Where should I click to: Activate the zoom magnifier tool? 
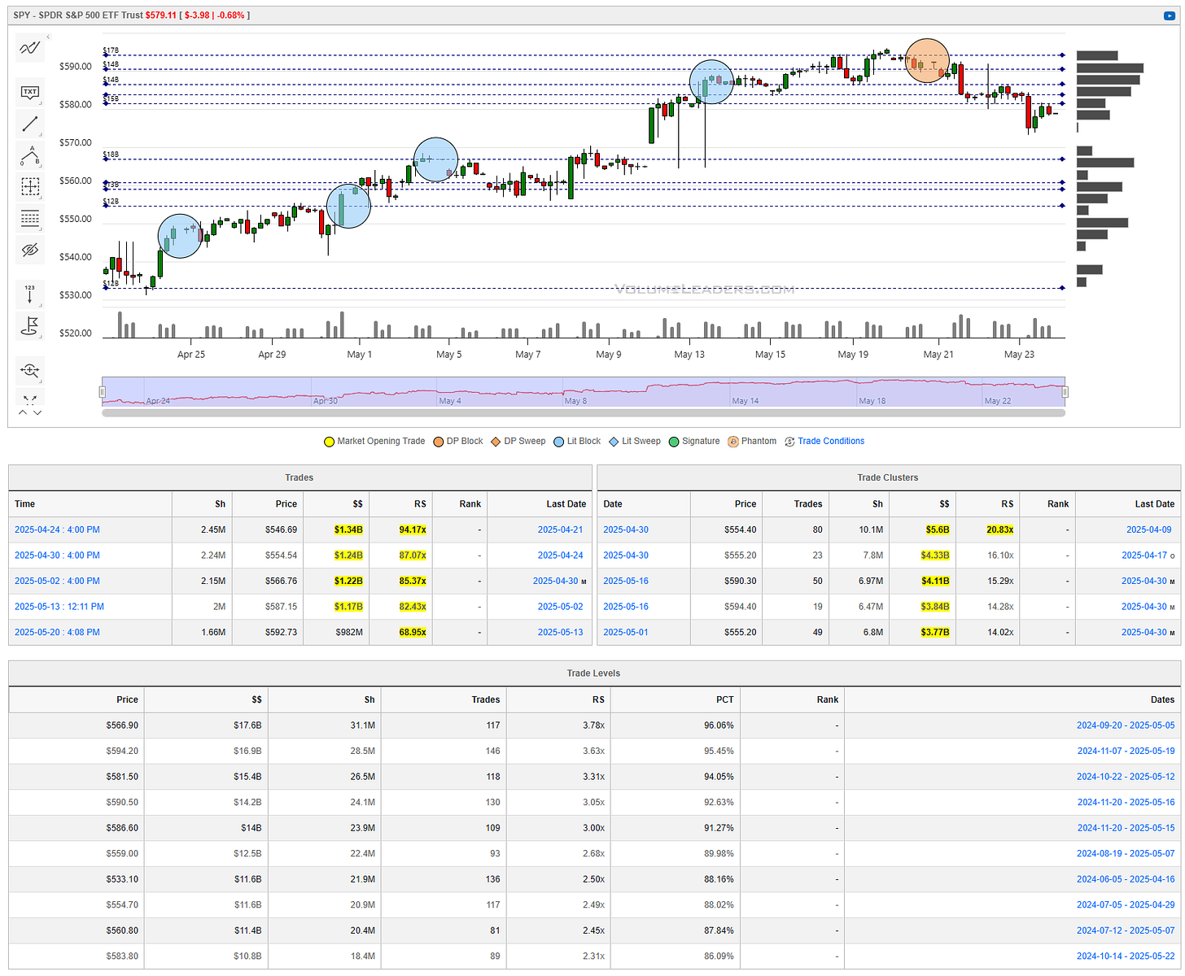(30, 370)
